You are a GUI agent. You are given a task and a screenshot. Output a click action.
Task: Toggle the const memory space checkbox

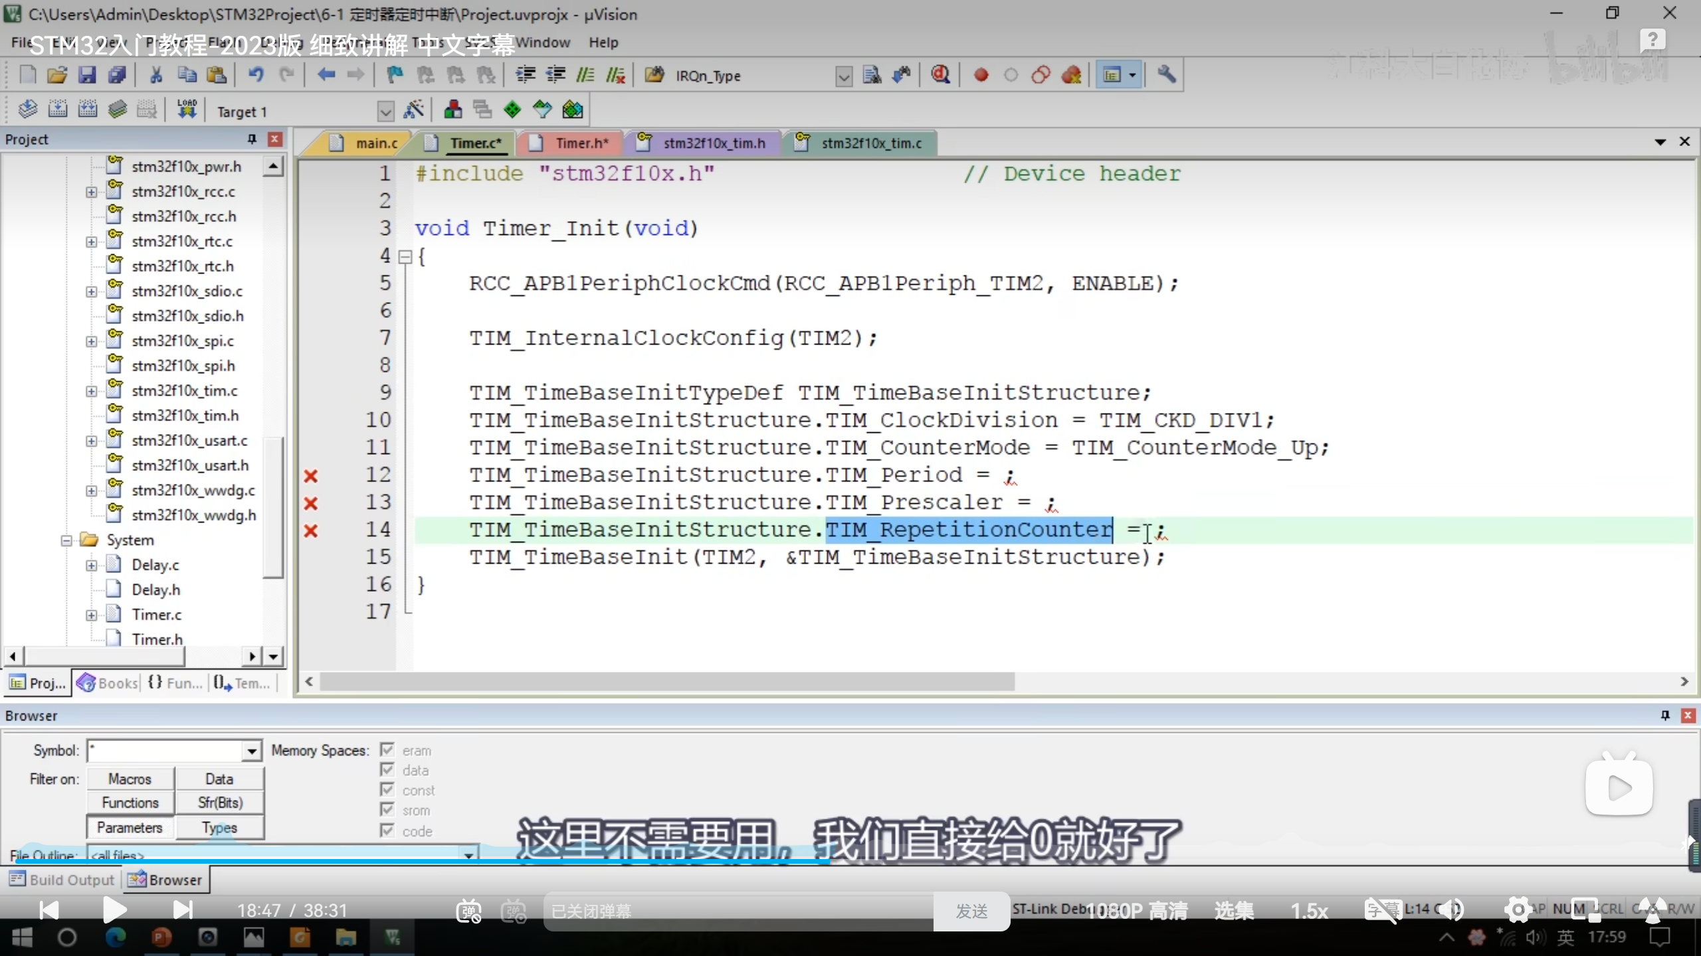point(387,790)
